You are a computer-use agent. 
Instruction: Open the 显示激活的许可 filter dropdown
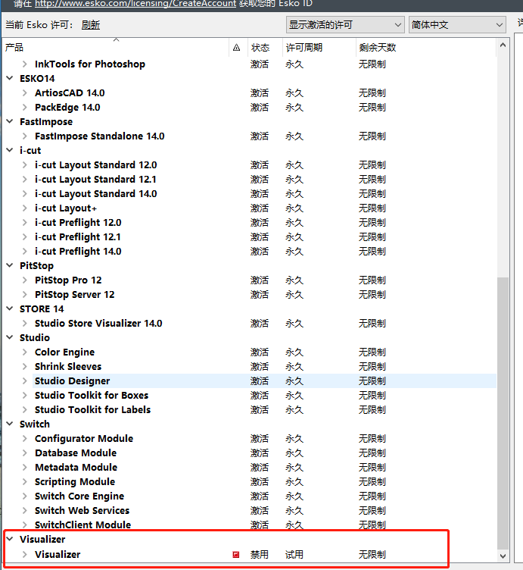point(344,25)
